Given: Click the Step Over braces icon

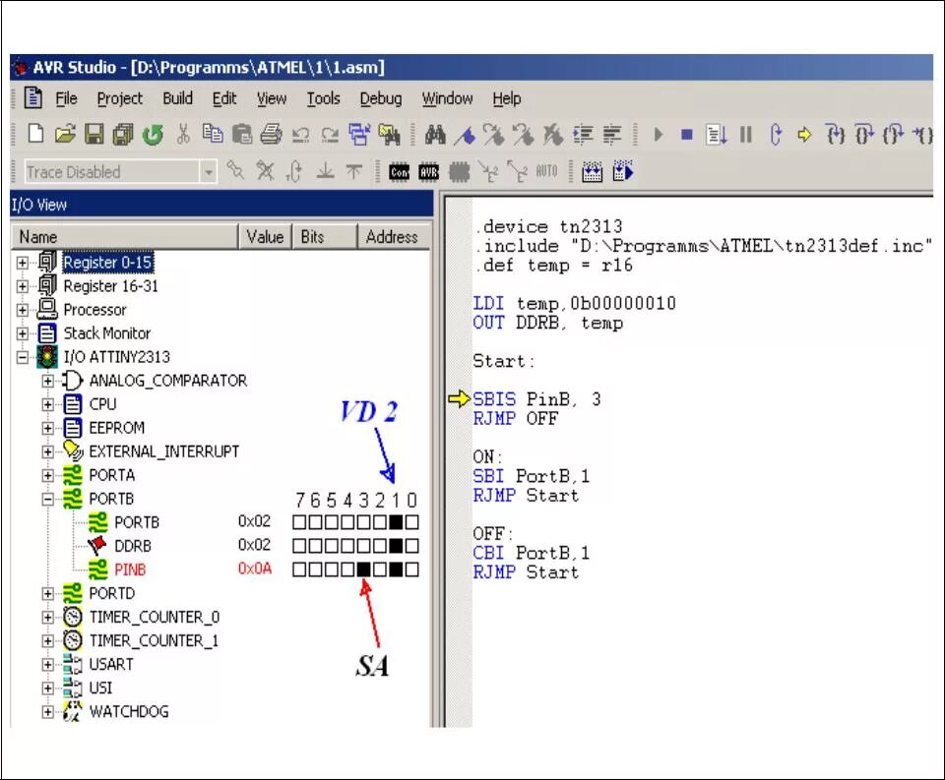Looking at the screenshot, I should pos(864,135).
